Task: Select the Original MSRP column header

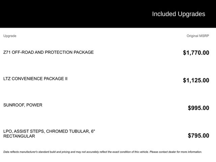Action: pyautogui.click(x=198, y=36)
